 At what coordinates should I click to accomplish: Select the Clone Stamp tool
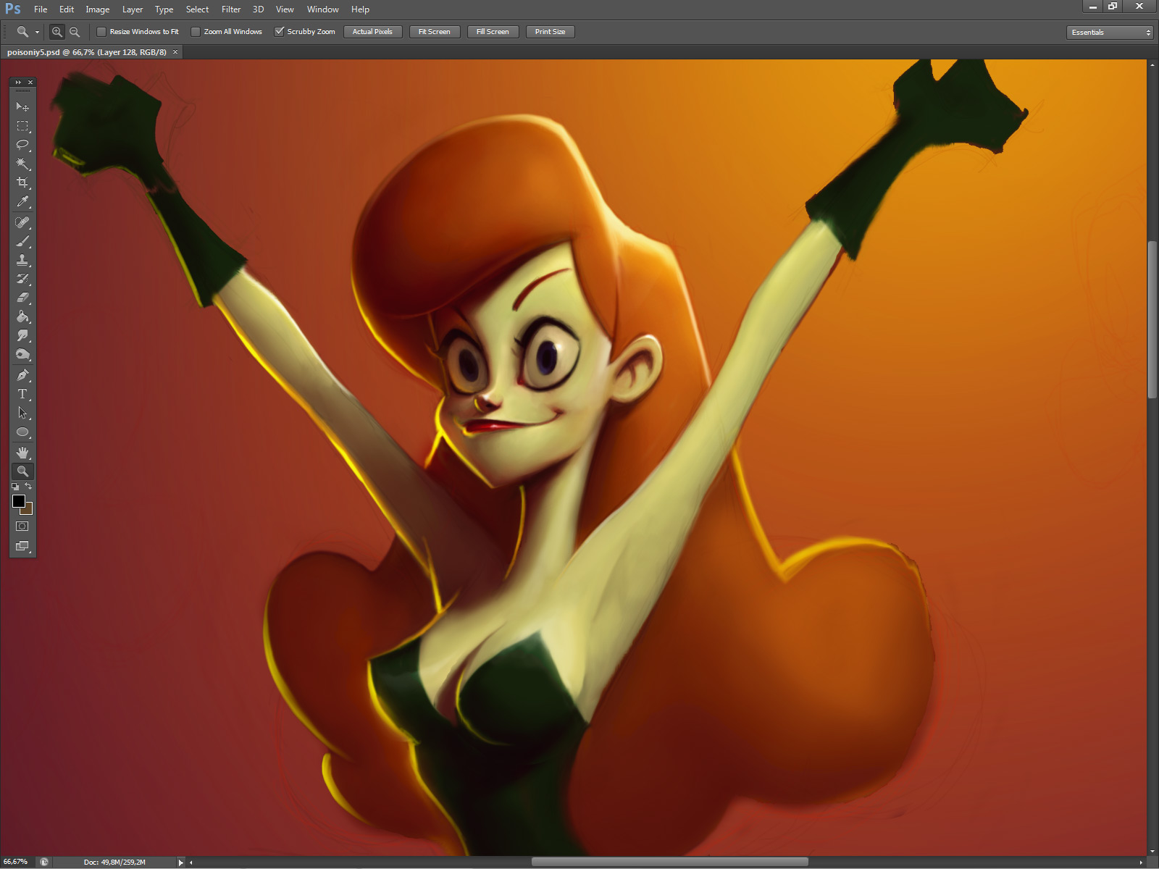(x=22, y=259)
